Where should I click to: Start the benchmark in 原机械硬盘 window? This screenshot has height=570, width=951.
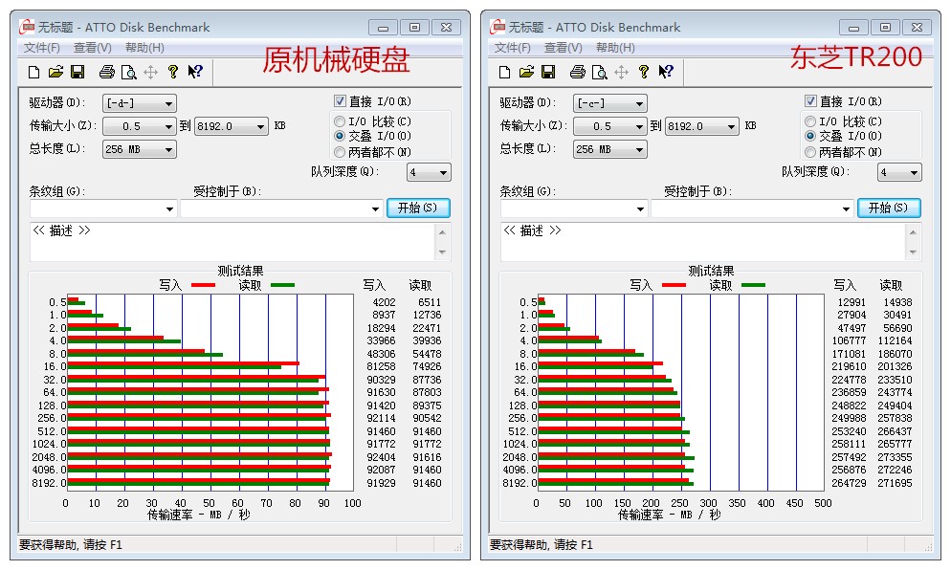point(418,208)
